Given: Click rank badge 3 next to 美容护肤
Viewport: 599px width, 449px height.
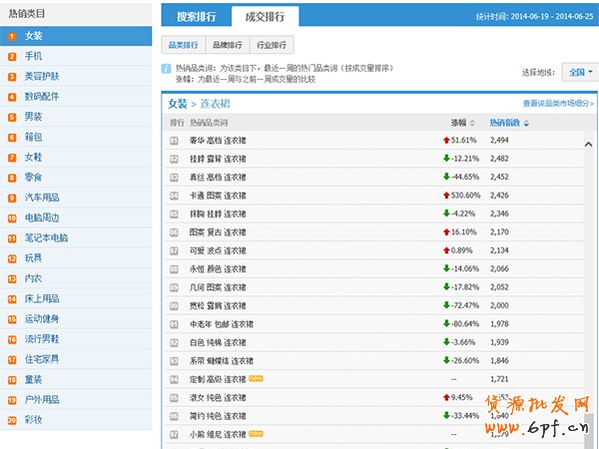Looking at the screenshot, I should 12,77.
